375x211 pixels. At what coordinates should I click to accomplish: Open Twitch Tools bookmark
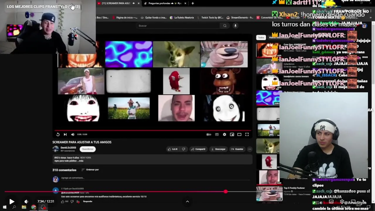click(x=210, y=18)
